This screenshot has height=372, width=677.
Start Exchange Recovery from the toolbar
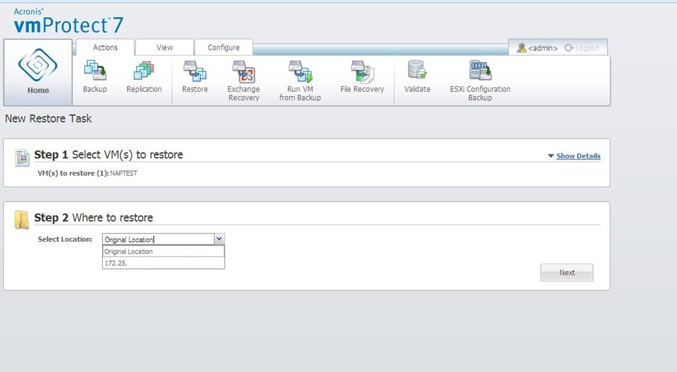click(244, 71)
